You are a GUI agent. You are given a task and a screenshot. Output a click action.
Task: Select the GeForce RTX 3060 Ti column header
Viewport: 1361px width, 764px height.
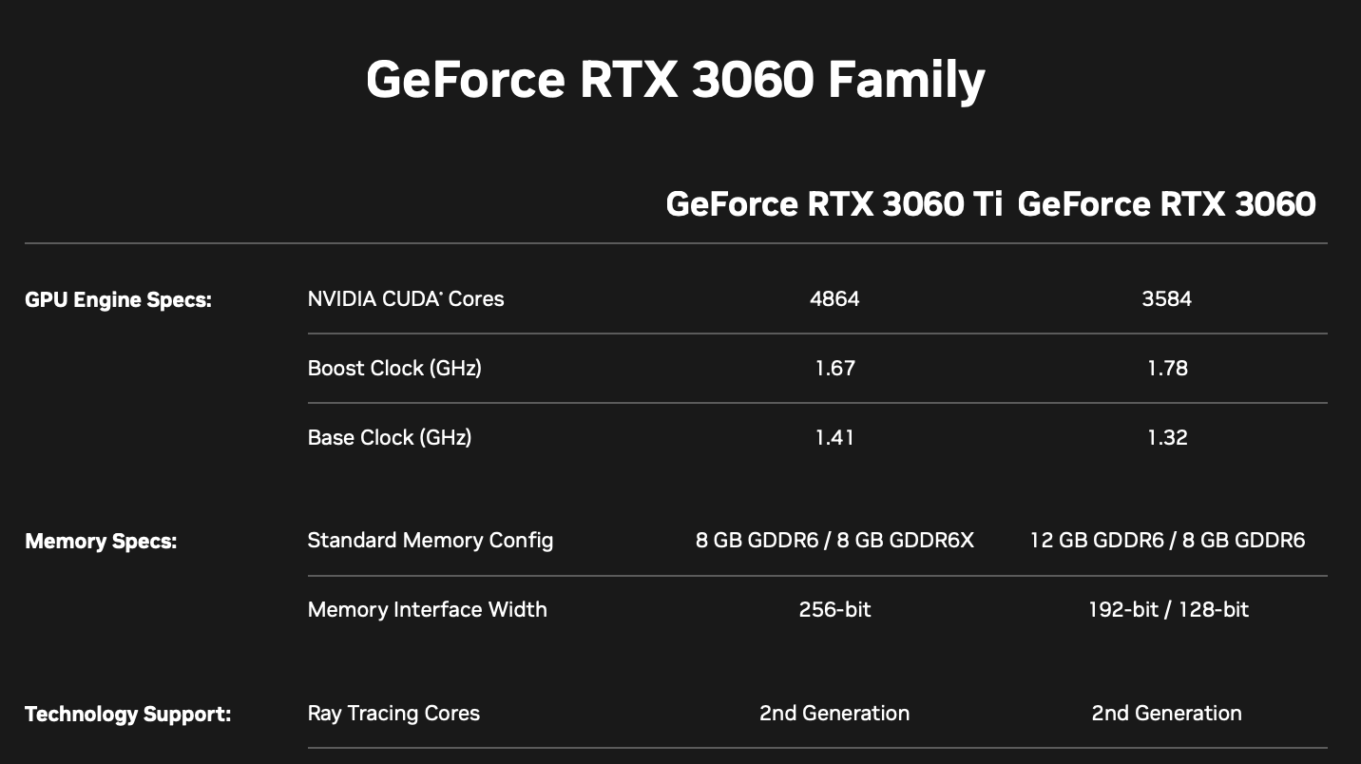(x=834, y=204)
